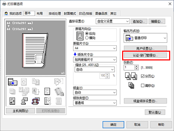Open the 纸盒 自动 dropdown
This screenshot has width=174, height=131.
pos(95,93)
